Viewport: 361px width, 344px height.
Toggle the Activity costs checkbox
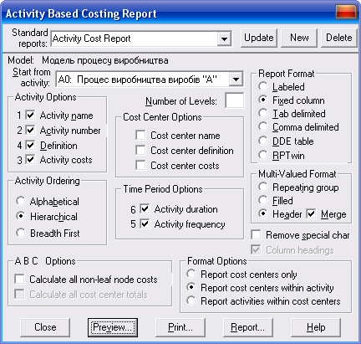click(x=30, y=160)
